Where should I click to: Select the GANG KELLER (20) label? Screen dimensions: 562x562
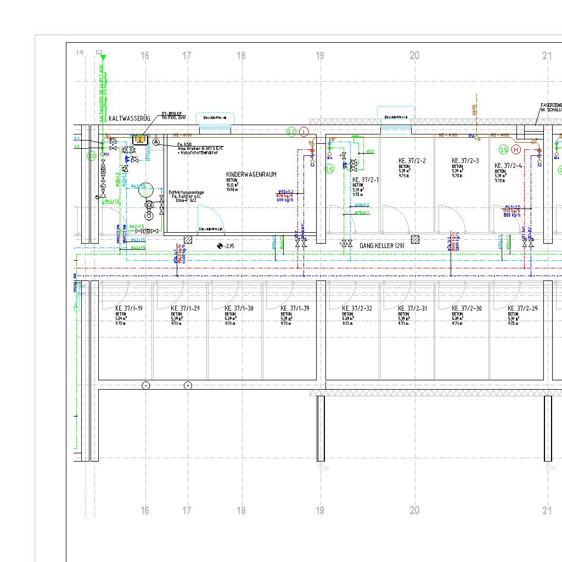[x=382, y=246]
